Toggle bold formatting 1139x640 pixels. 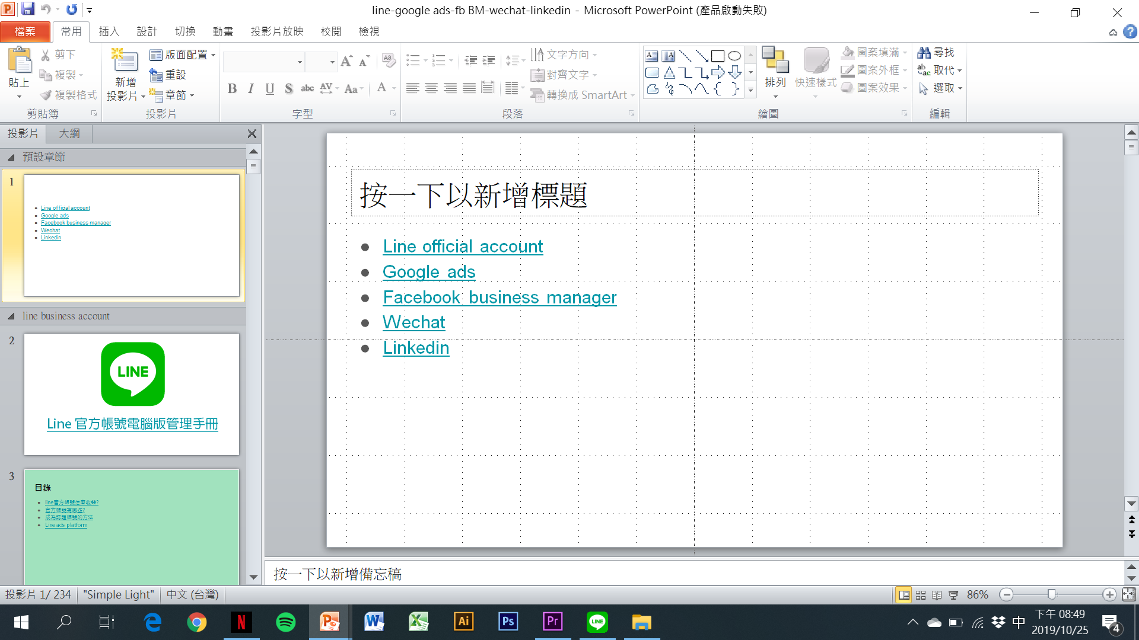tap(232, 89)
